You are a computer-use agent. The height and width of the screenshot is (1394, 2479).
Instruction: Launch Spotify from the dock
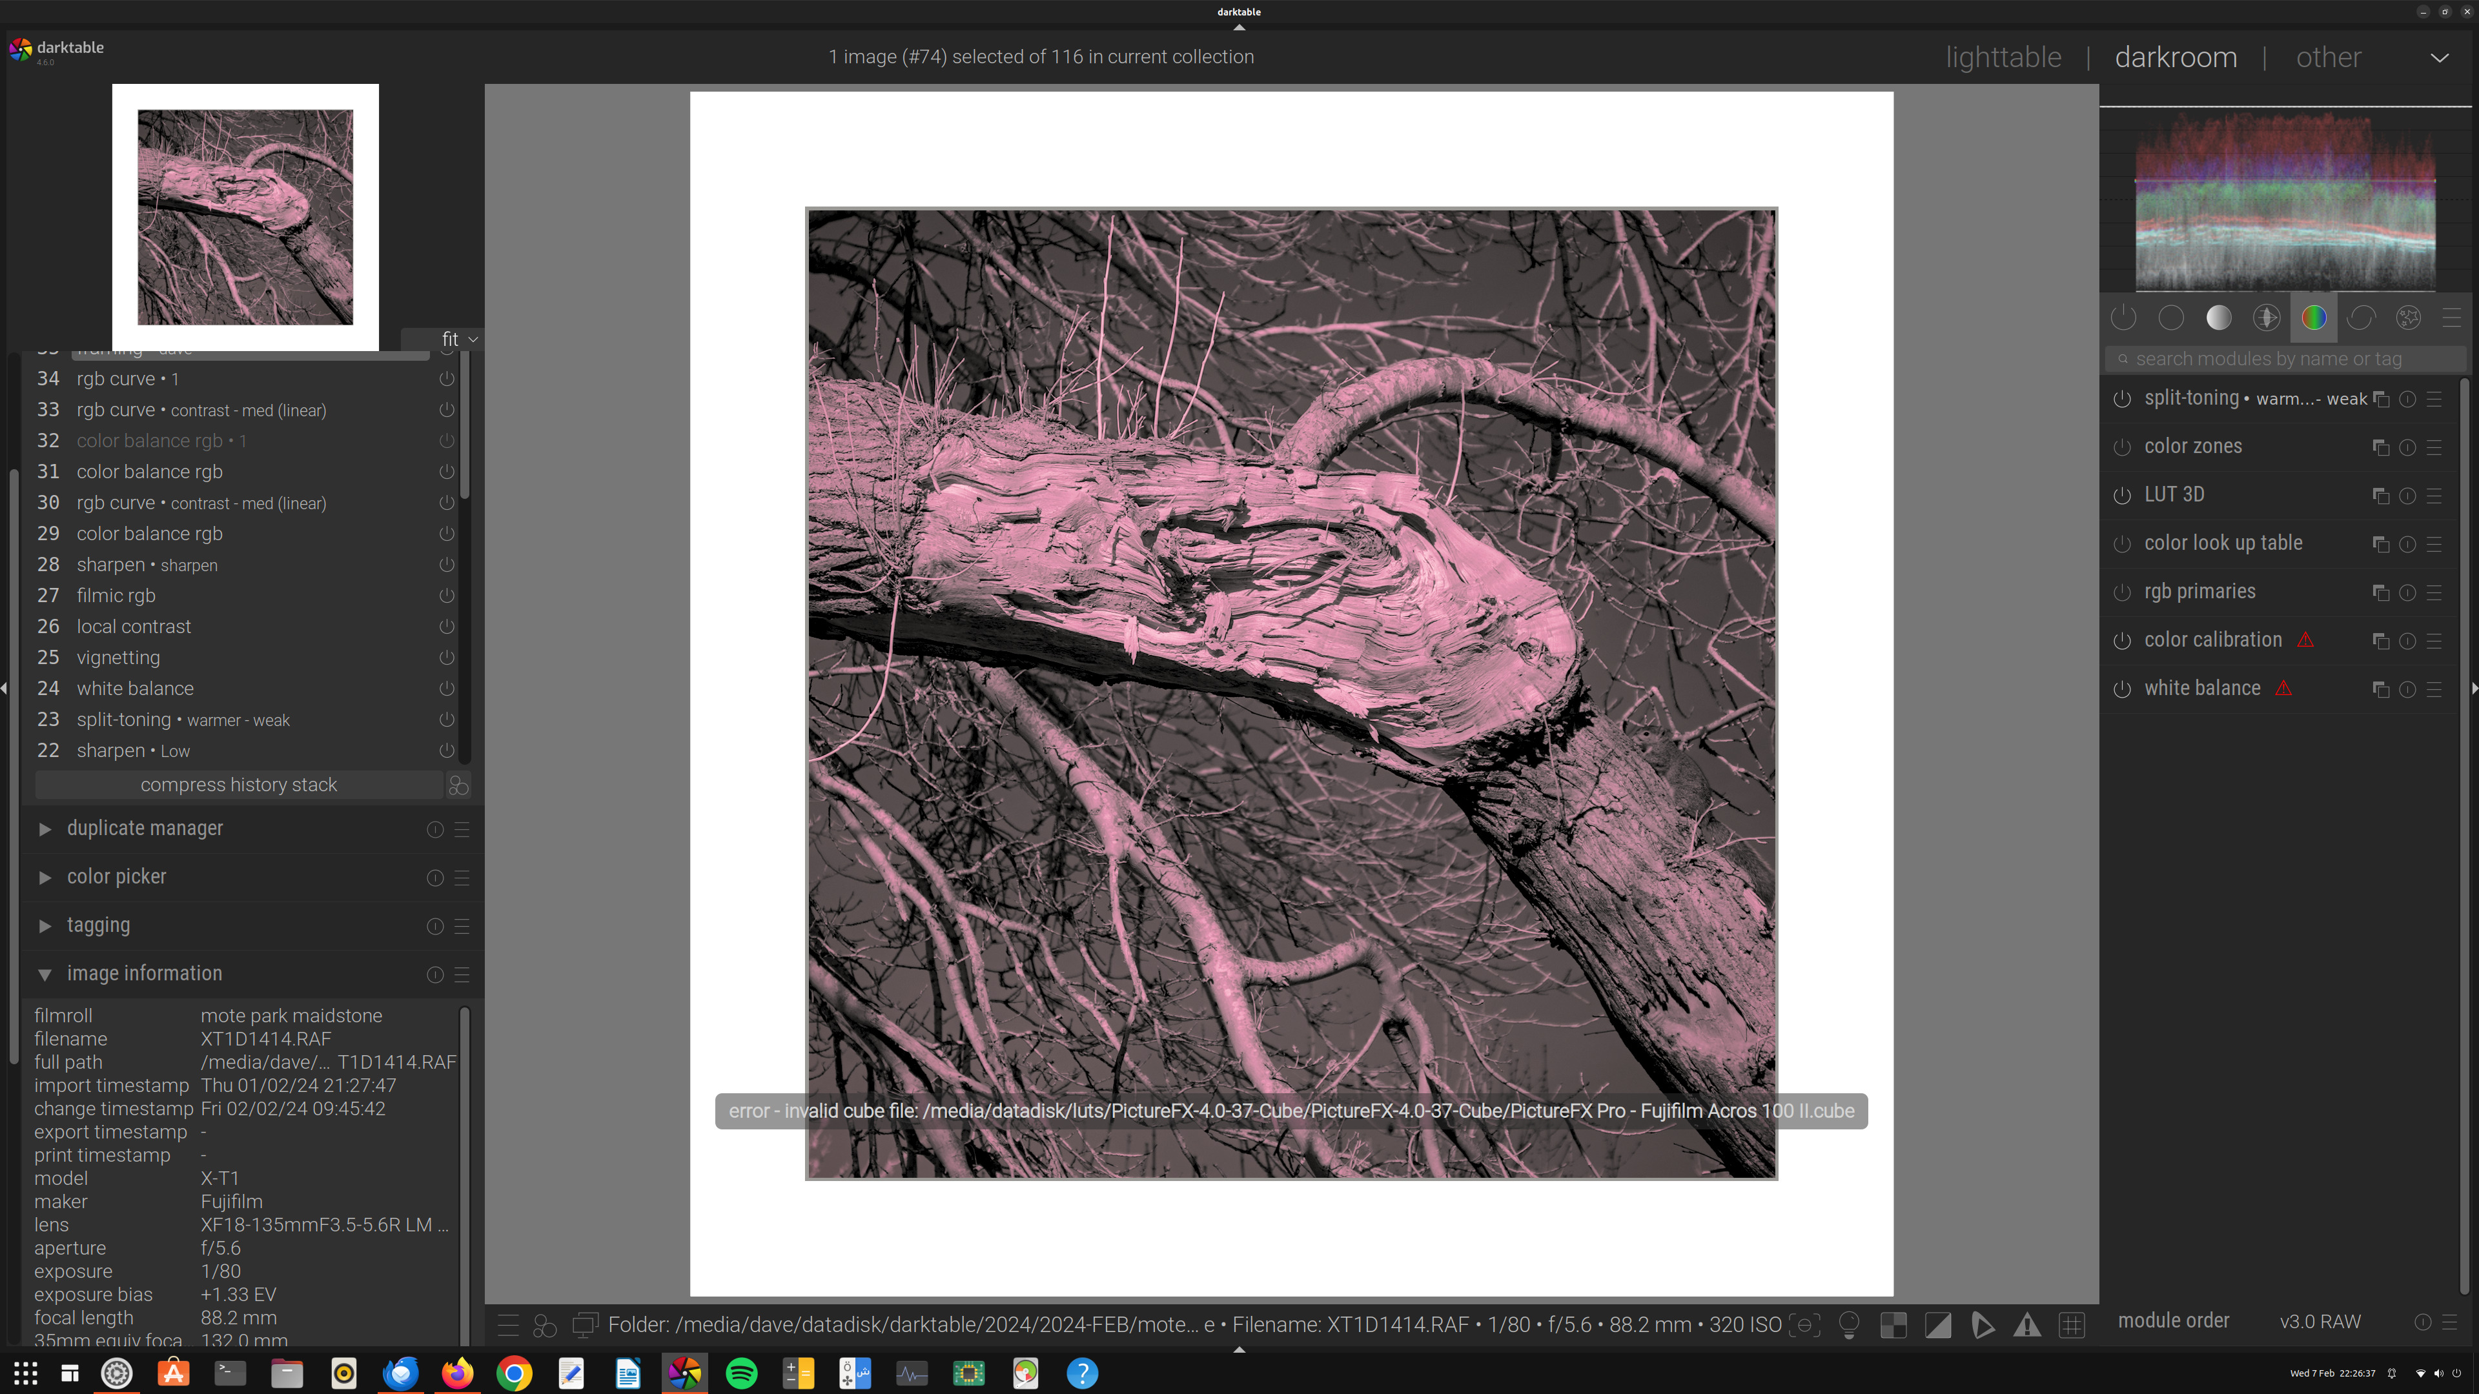pyautogui.click(x=741, y=1373)
